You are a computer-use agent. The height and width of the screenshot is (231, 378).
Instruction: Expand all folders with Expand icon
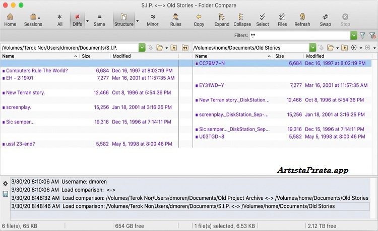[x=221, y=20]
